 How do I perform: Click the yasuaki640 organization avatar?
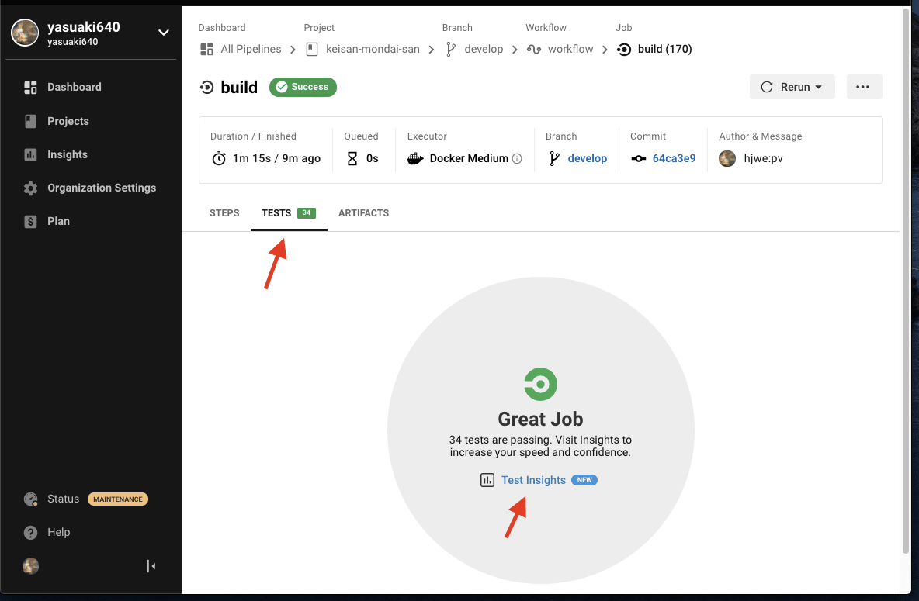25,33
